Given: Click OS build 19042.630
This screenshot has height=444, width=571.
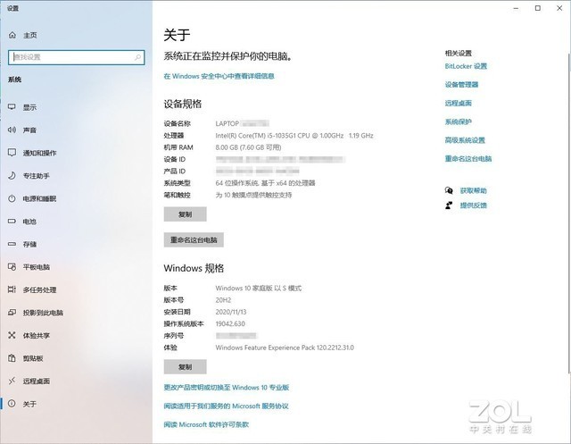Looking at the screenshot, I should [230, 323].
